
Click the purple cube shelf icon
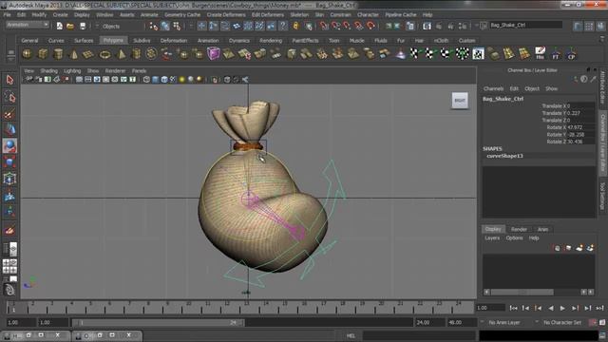(213, 53)
